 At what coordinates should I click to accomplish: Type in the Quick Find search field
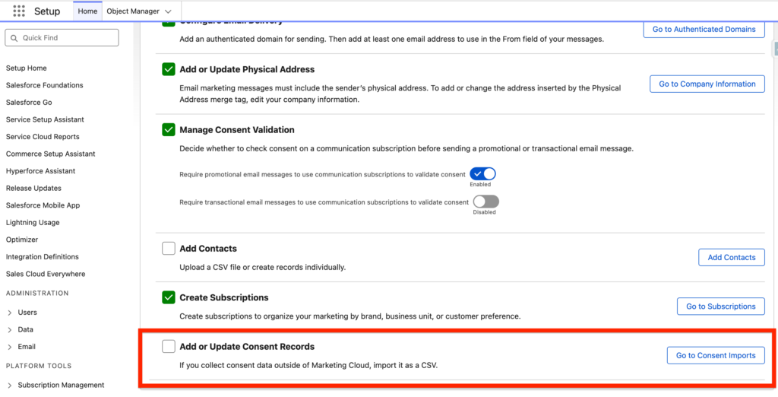(67, 38)
